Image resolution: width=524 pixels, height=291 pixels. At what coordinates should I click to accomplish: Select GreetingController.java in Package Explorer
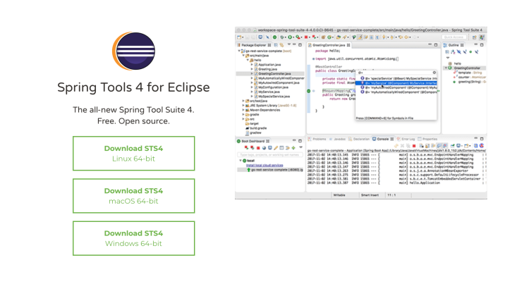tap(274, 73)
